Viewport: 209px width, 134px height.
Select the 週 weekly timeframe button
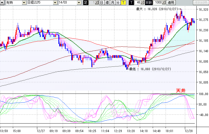coord(107,3)
